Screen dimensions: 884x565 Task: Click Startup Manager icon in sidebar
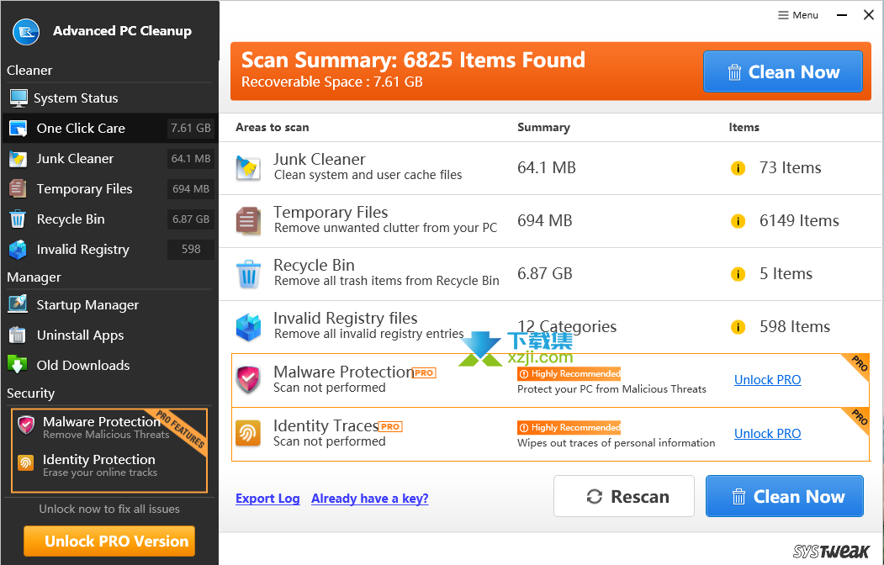(x=18, y=304)
